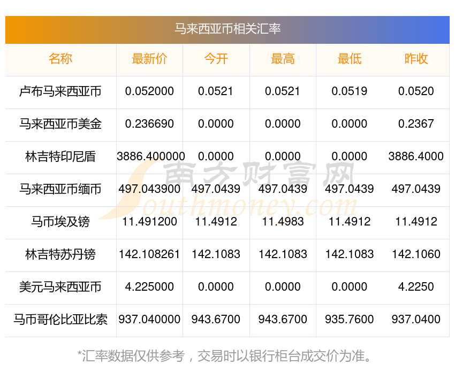Select the latest price 497.043900
Screen dimensions: 455x373
coord(149,189)
